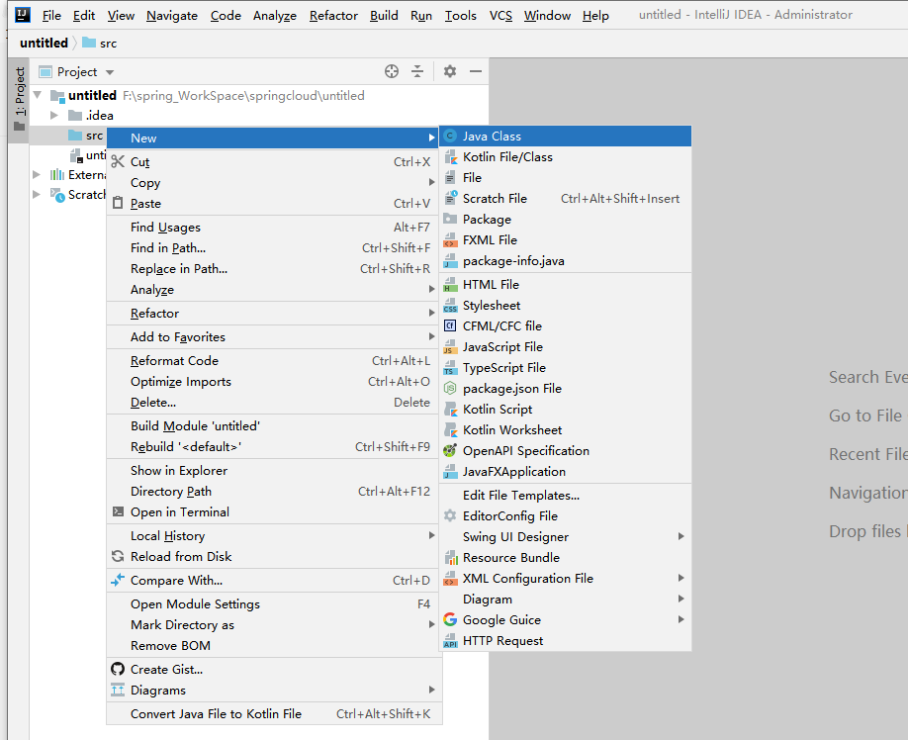The height and width of the screenshot is (740, 908).
Task: Pick OpenAPI Specification item
Action: tap(525, 451)
